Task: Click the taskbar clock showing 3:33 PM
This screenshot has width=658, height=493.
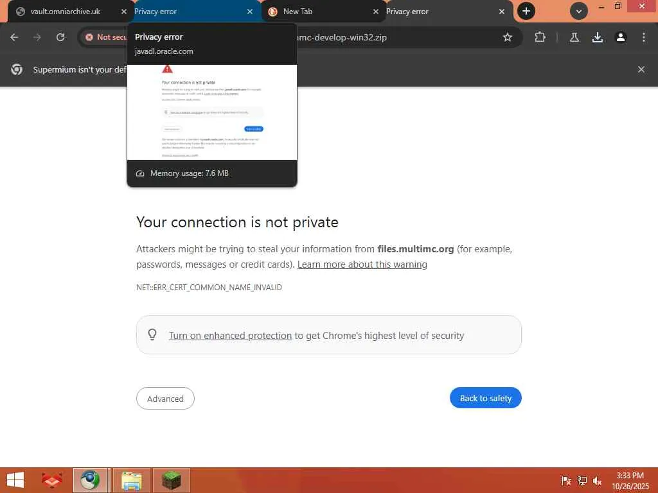Action: (x=630, y=480)
